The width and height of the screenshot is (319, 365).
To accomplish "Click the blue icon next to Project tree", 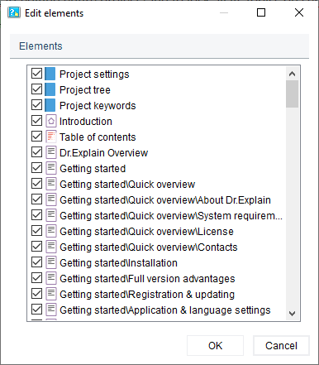I will pos(50,89).
